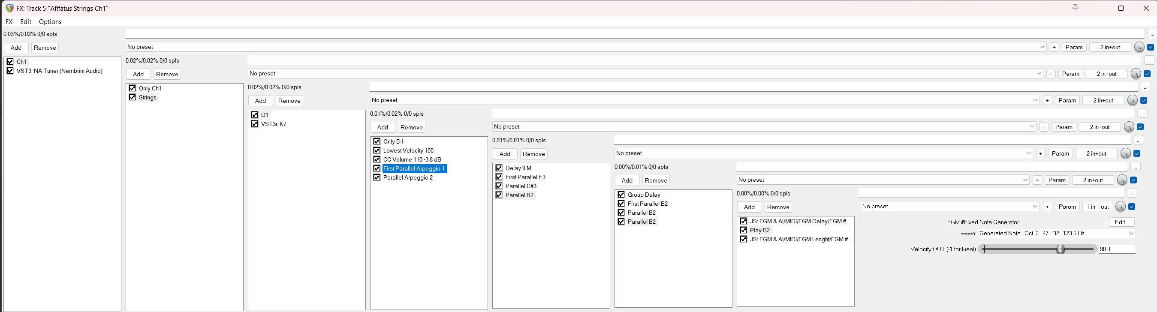Wet knob in Add/Remove row above Only Ch1 list
Image resolution: width=1157 pixels, height=312 pixels.
(x=1136, y=74)
